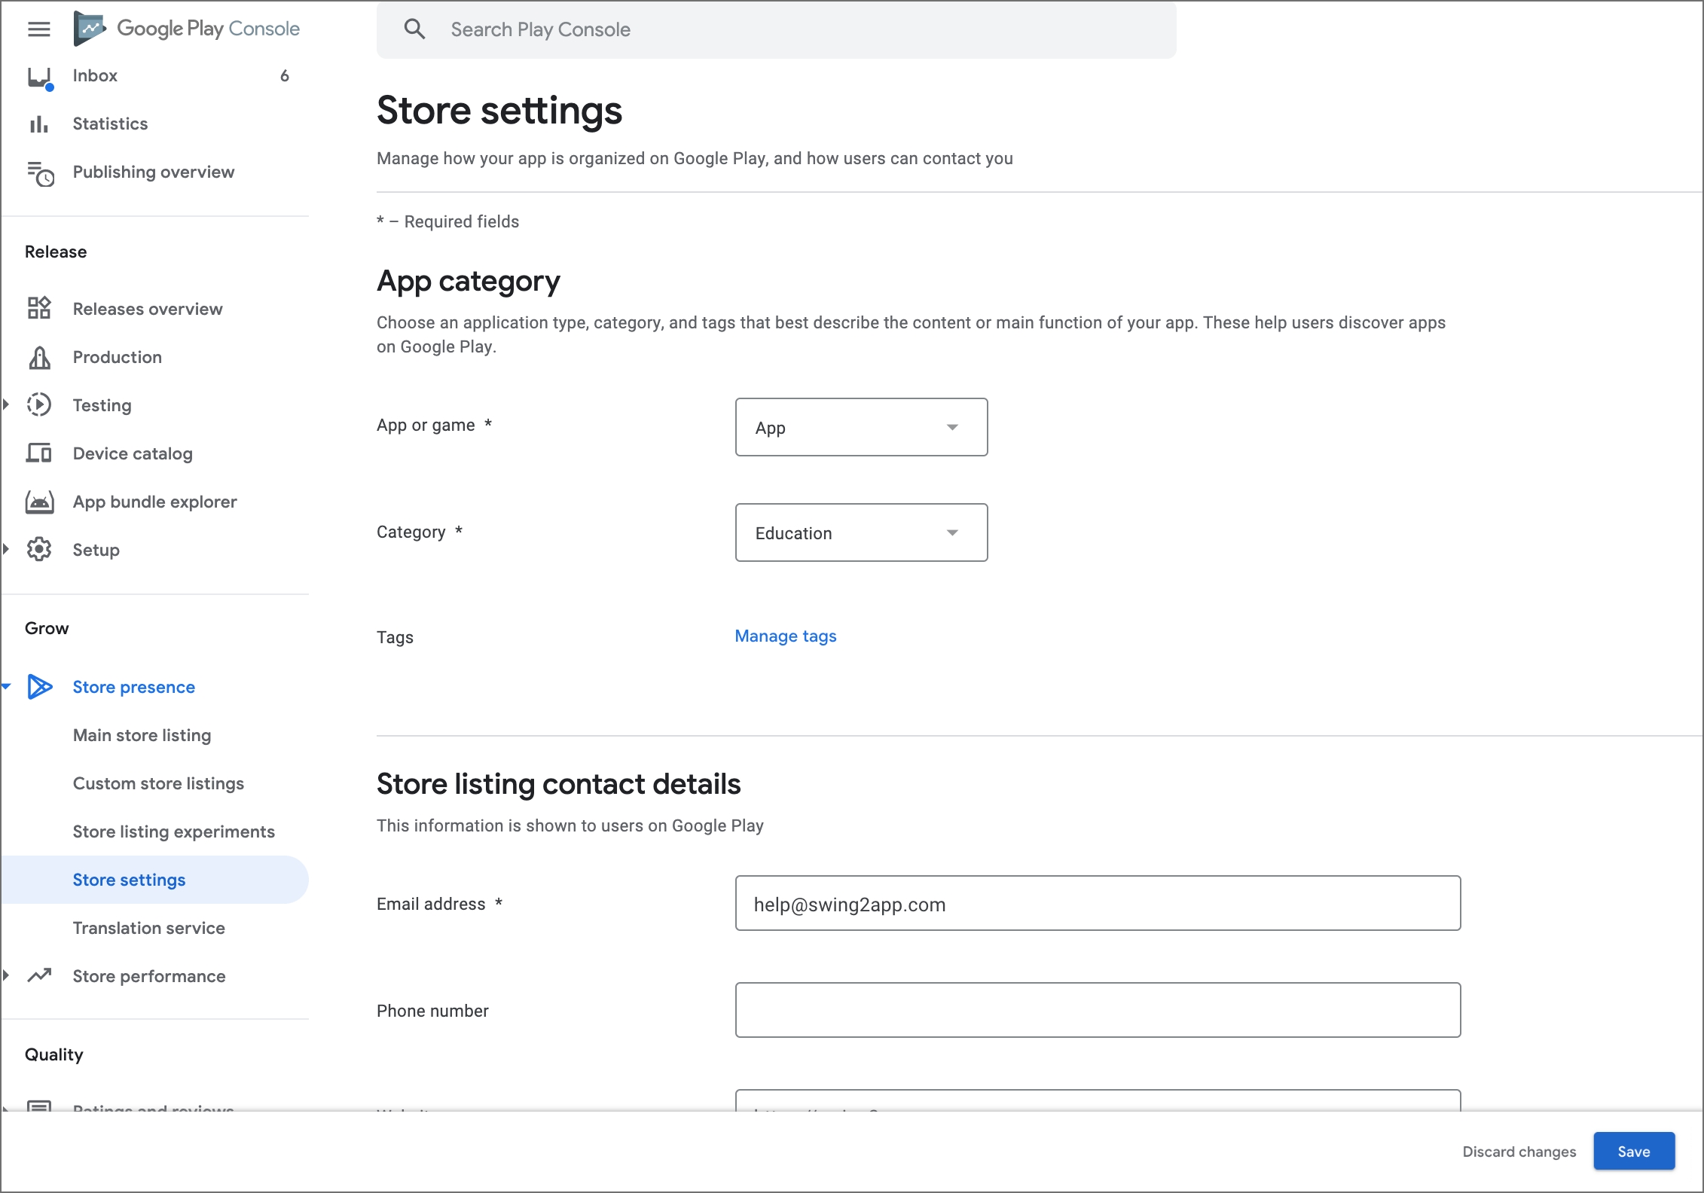Click the empty Phone number field
The image size is (1704, 1193).
[x=1098, y=1011]
